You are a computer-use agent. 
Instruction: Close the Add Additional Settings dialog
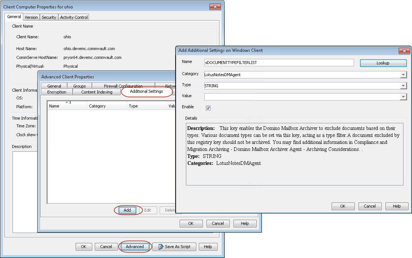tap(404, 51)
